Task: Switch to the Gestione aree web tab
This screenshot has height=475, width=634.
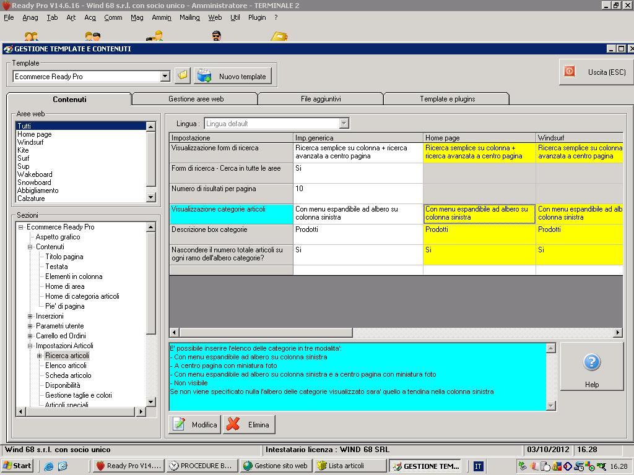Action: [196, 99]
